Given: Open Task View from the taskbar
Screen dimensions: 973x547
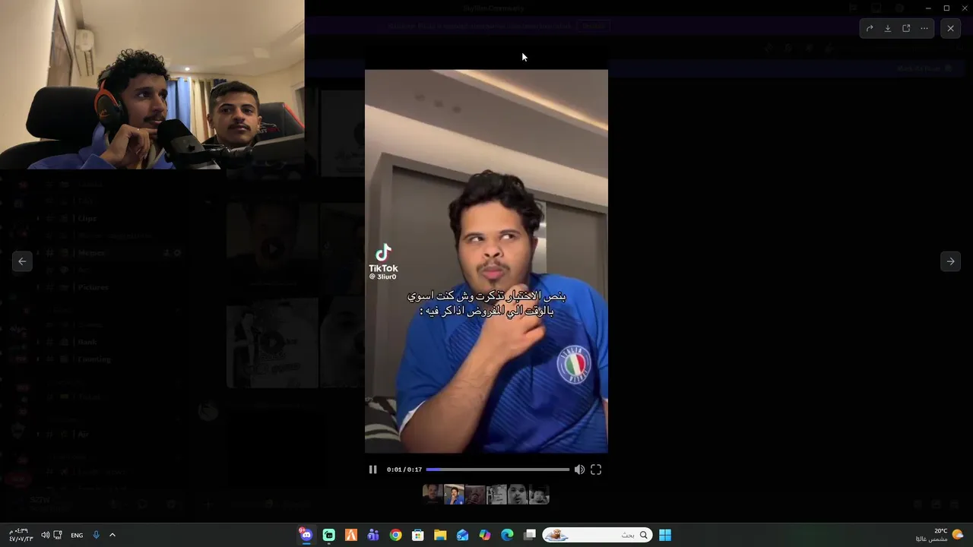Looking at the screenshot, I should (x=530, y=535).
